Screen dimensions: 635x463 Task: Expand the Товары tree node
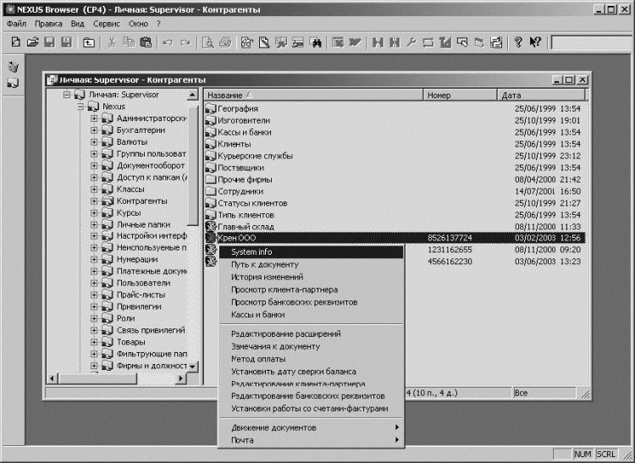point(94,342)
